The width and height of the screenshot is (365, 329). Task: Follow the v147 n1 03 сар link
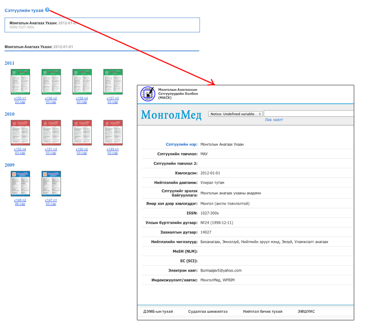point(51,202)
